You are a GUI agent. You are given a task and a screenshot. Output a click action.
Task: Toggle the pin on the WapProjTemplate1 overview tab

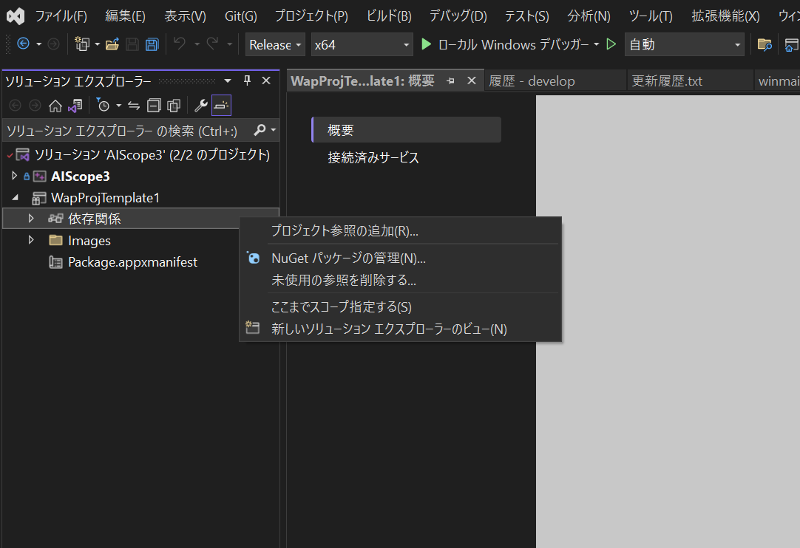tap(451, 81)
